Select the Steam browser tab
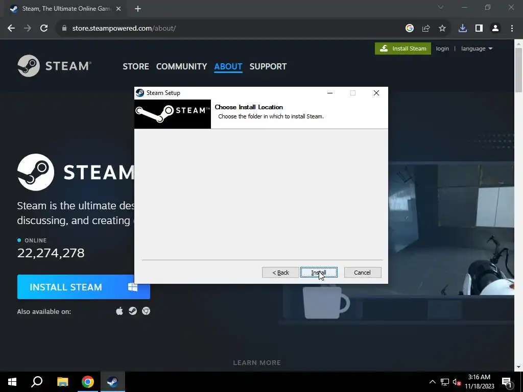Screen dimensions: 523x392 point(66,9)
